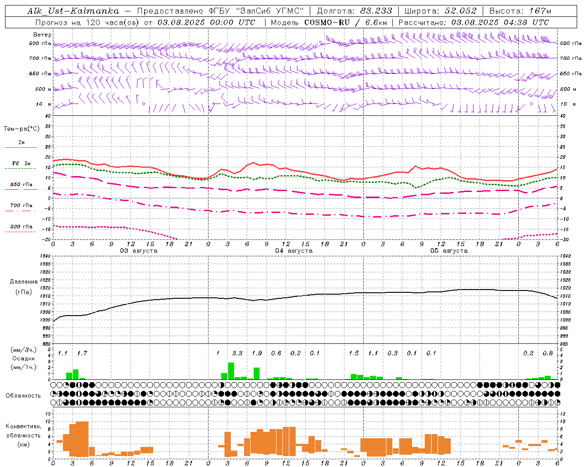584x467 pixels.
Task: Click the Долгота: 83.233 value
Action: tap(354, 11)
